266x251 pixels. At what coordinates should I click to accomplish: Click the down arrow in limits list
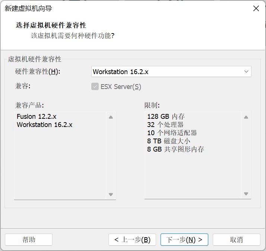pyautogui.click(x=246, y=194)
